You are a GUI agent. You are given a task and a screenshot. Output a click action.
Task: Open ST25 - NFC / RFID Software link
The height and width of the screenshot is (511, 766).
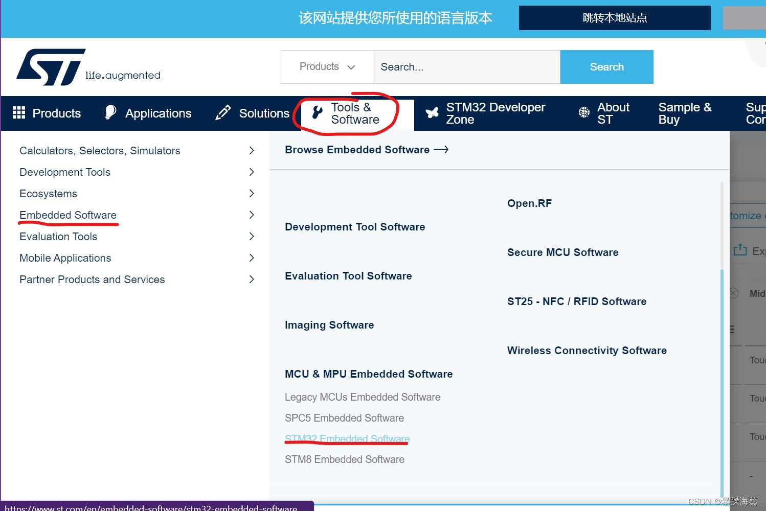click(x=577, y=301)
